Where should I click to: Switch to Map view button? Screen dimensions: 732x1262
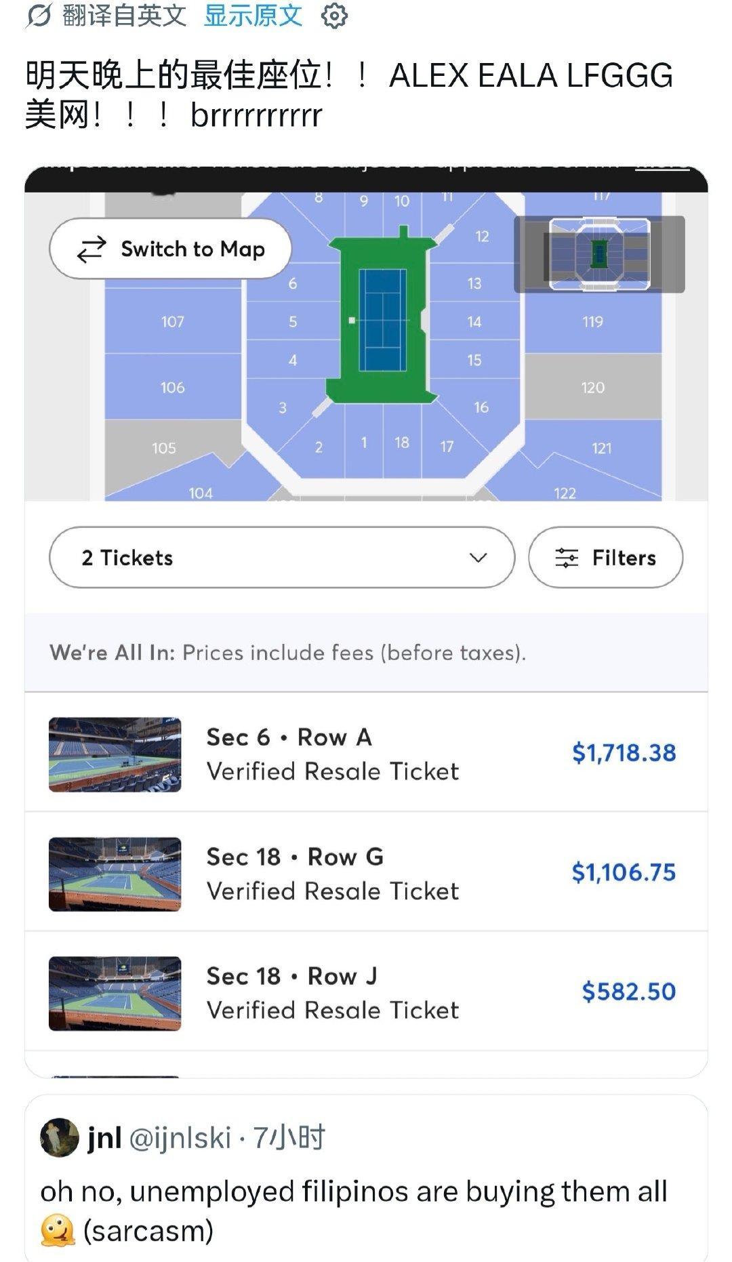click(x=171, y=249)
